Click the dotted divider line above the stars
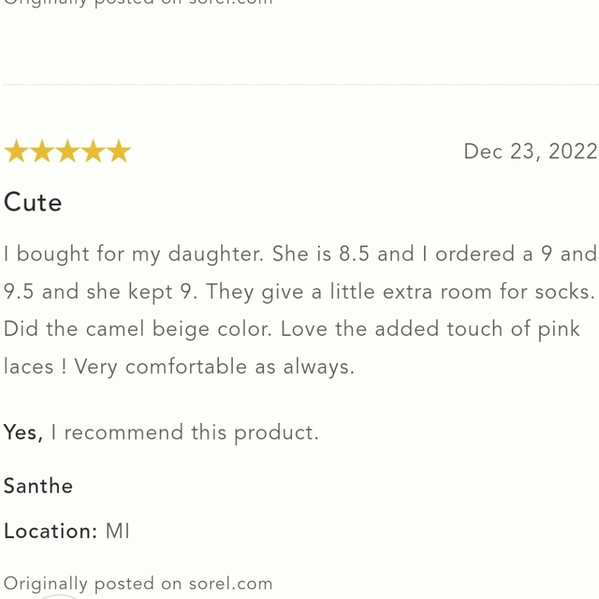Viewport: 599px width, 599px height. pos(299,85)
